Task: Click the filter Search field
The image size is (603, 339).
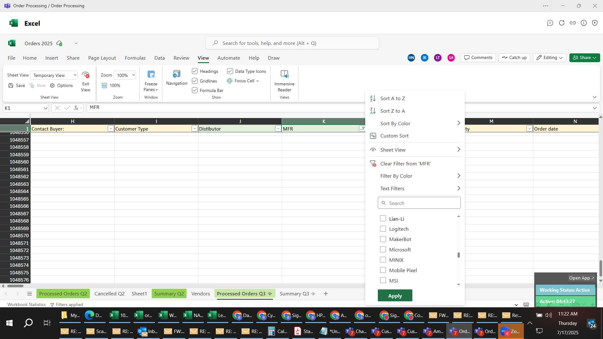Action: click(419, 203)
